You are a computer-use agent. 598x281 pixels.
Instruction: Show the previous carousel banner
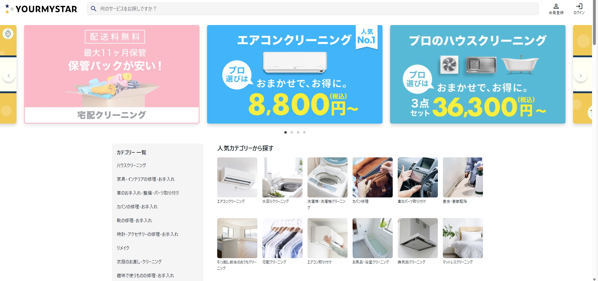[x=9, y=76]
